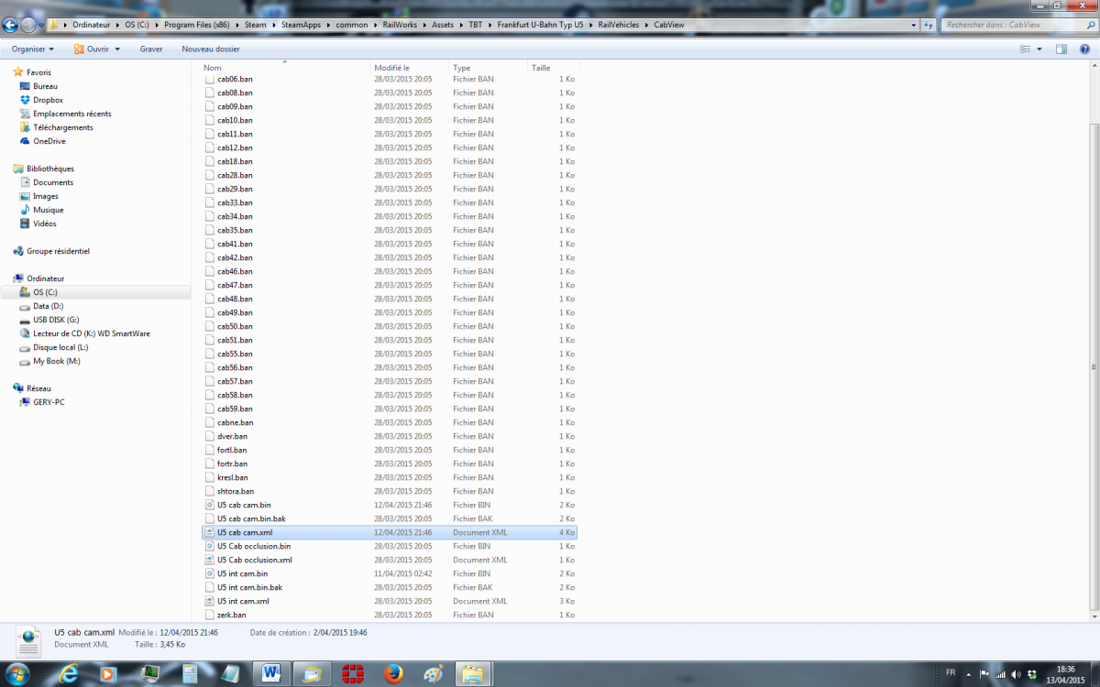
Task: Click the preview pane toggle icon
Action: [x=1061, y=49]
